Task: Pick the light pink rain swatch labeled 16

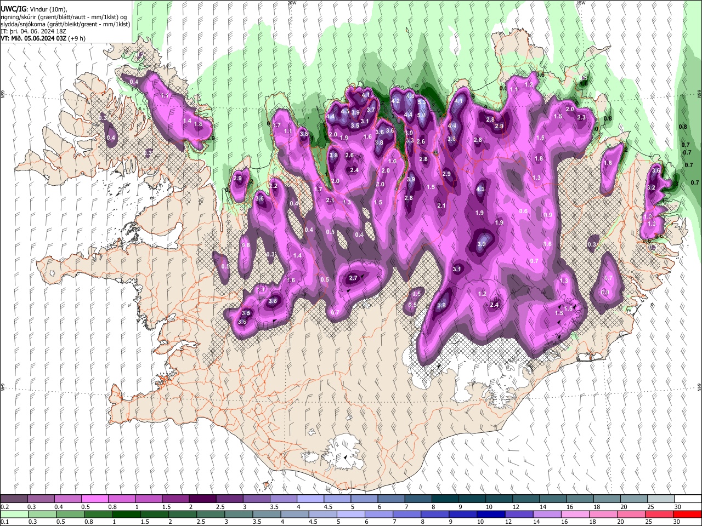Action: click(575, 514)
